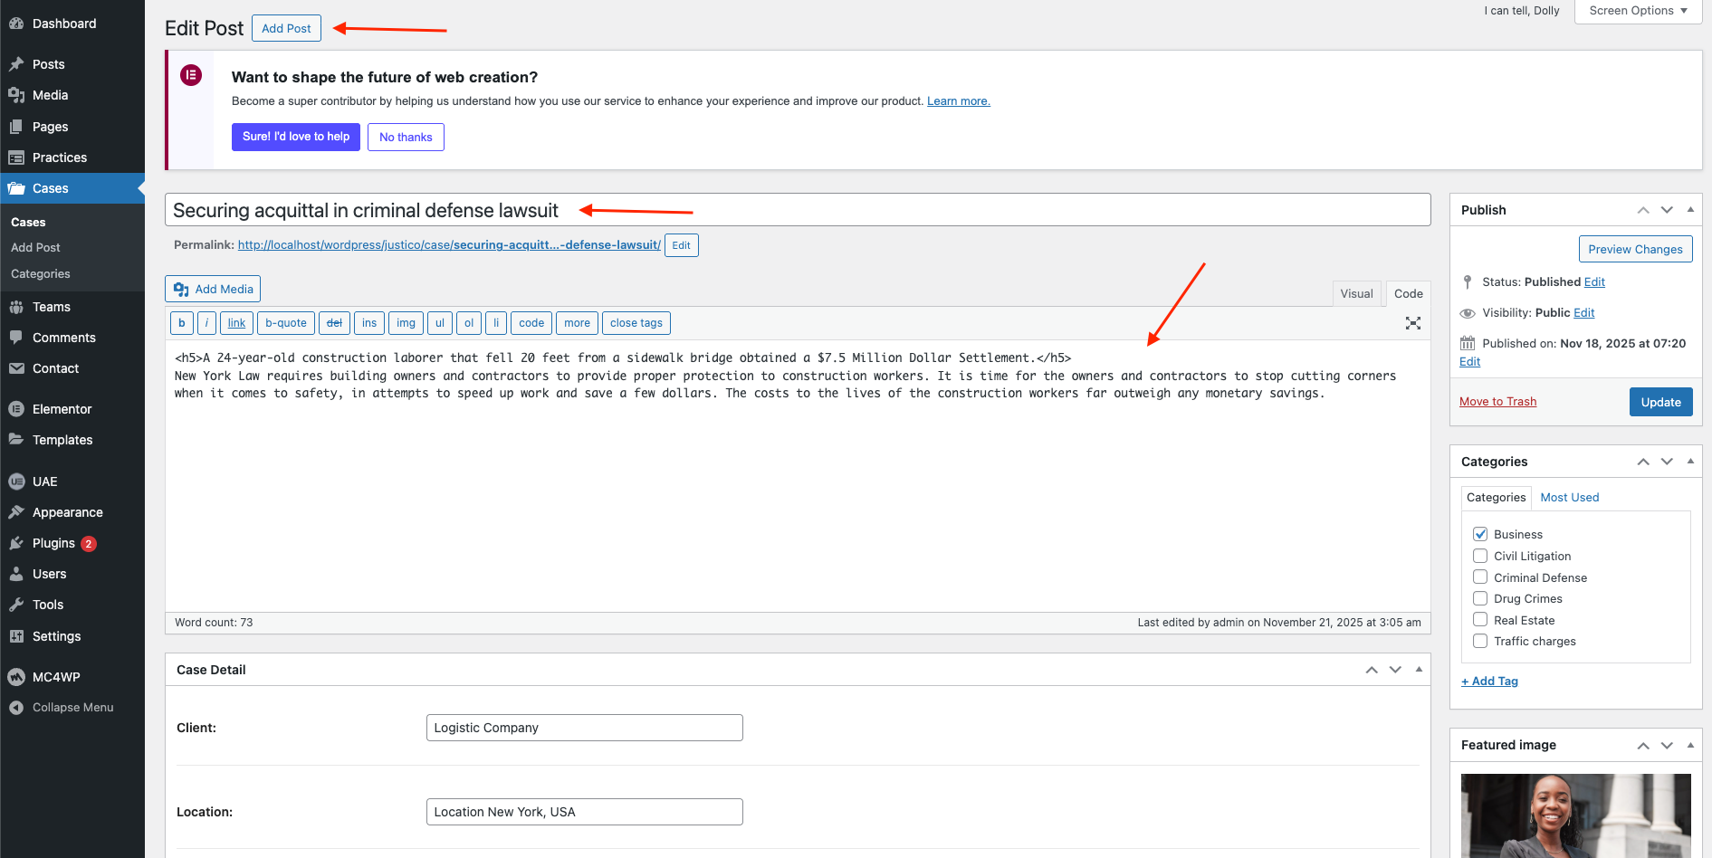Select the Most Used categories tab
Viewport: 1712px width, 858px height.
(x=1569, y=498)
